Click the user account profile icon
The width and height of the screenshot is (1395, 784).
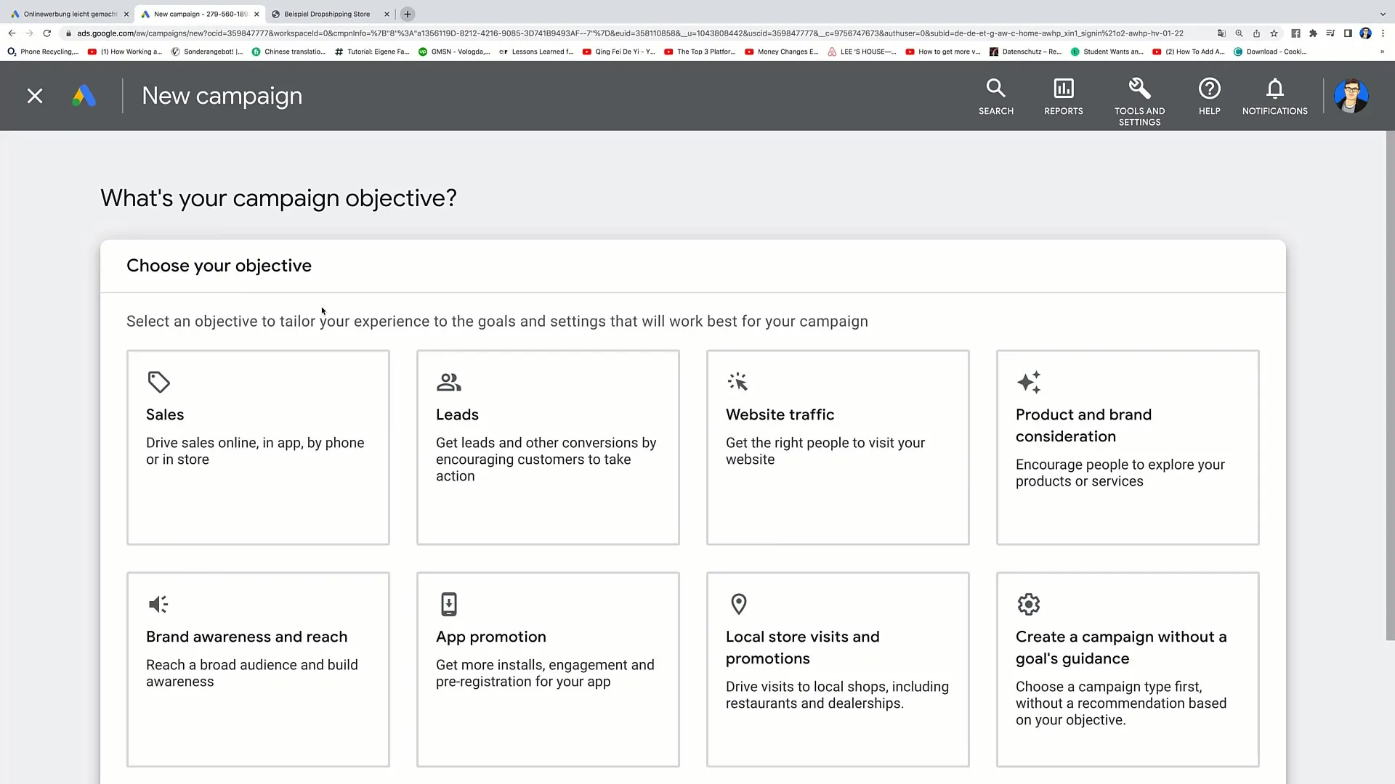[x=1351, y=95]
